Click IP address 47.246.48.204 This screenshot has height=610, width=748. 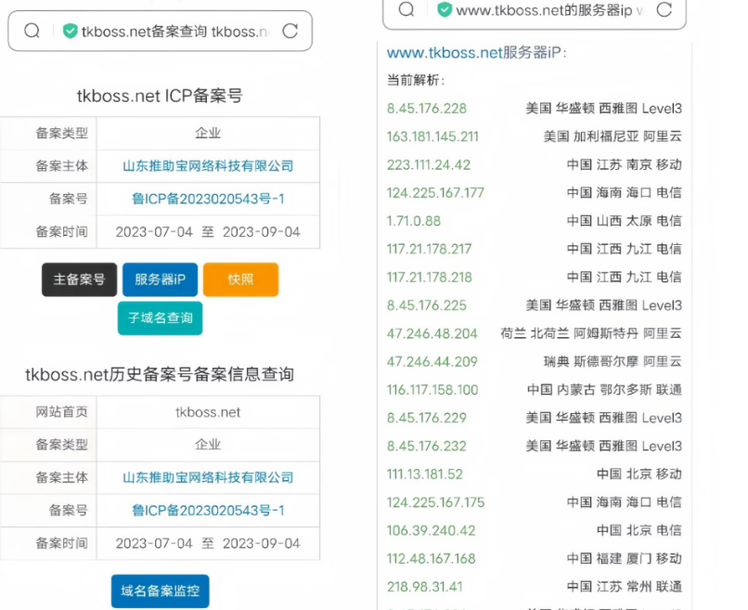click(x=432, y=333)
